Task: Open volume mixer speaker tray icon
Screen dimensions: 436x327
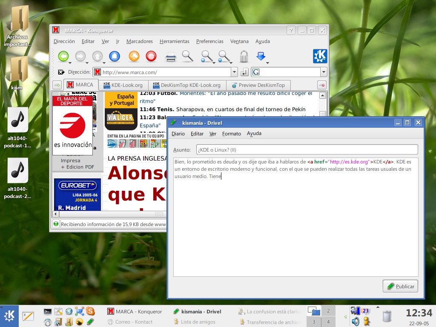Action: 356,322
